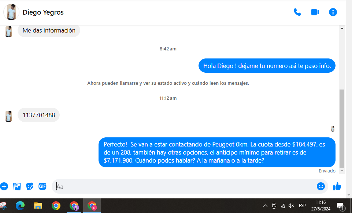Click the muted volume icon
The width and height of the screenshot is (352, 213).
[x=291, y=206]
